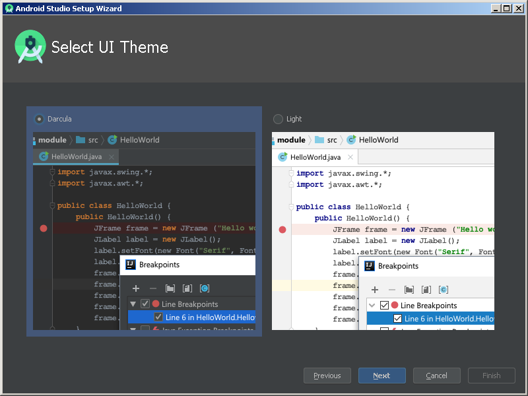The height and width of the screenshot is (396, 528).
Task: Select HelloWorld.java tab in Darcula preview
Action: pos(76,156)
